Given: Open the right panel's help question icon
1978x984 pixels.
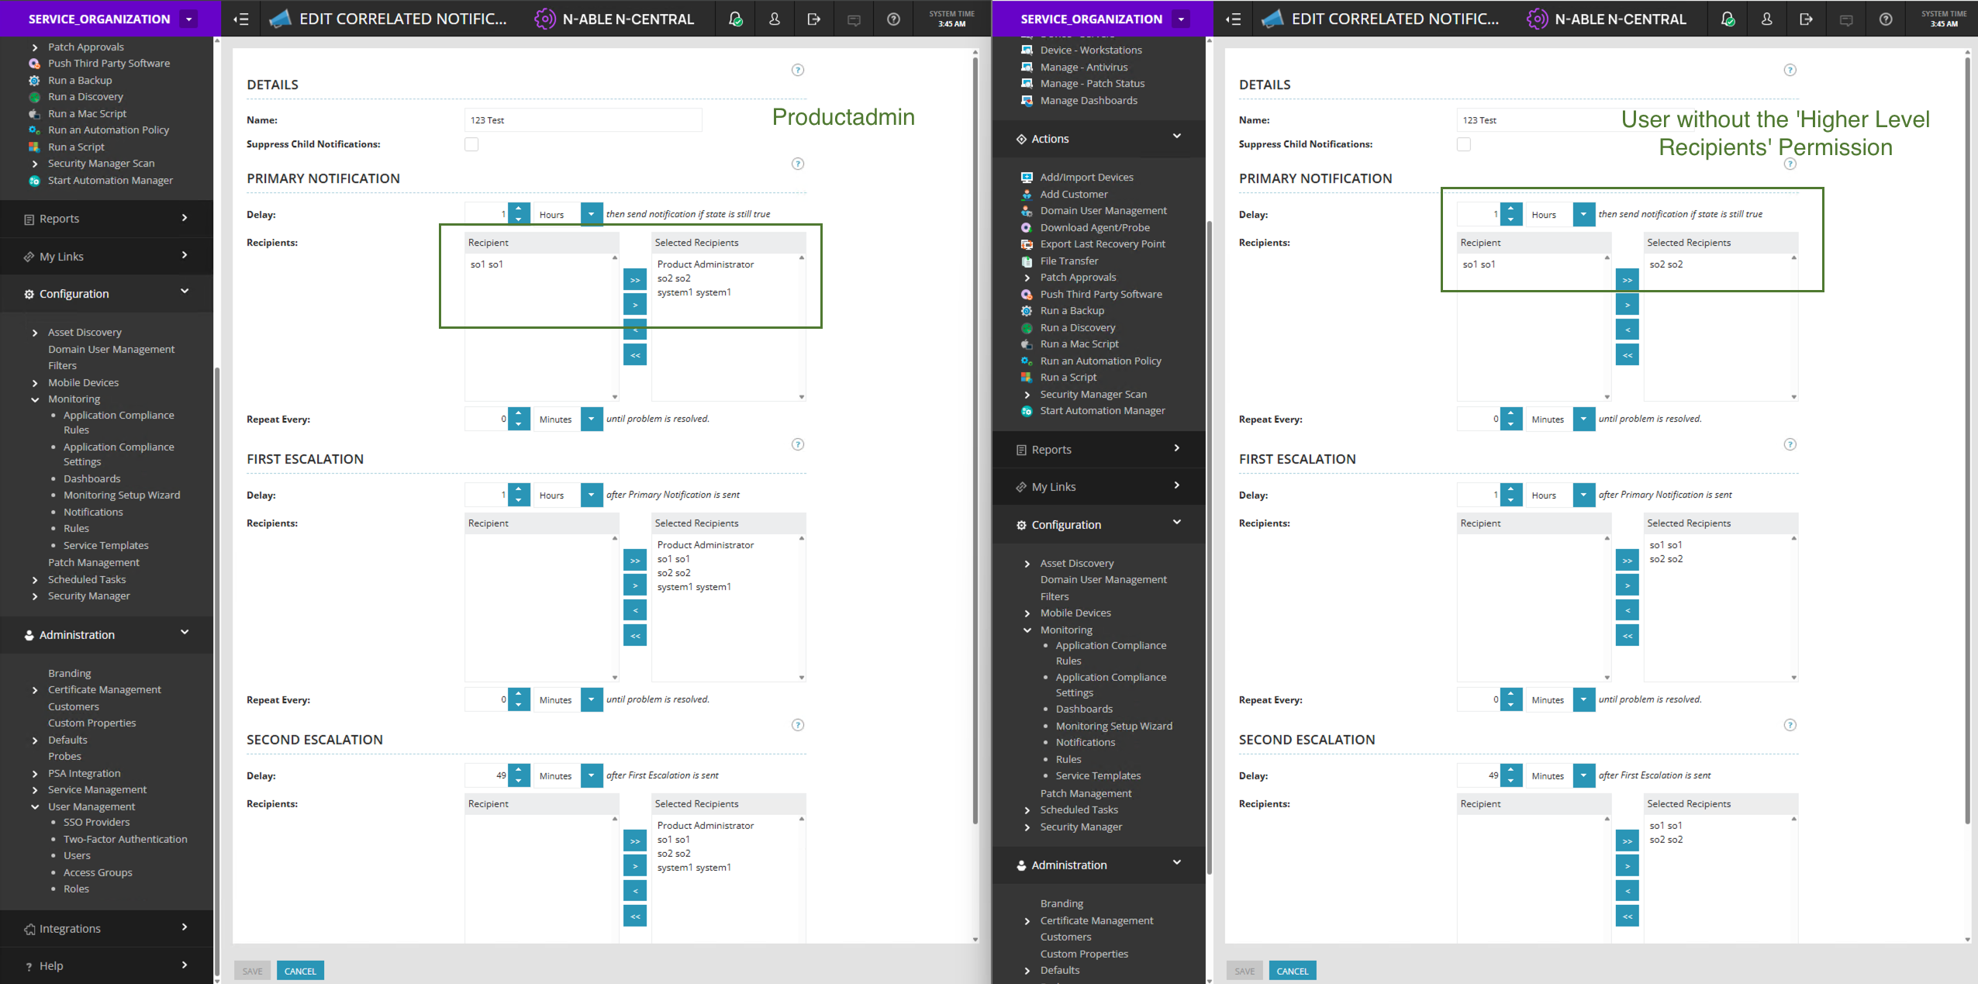Looking at the screenshot, I should (1885, 19).
